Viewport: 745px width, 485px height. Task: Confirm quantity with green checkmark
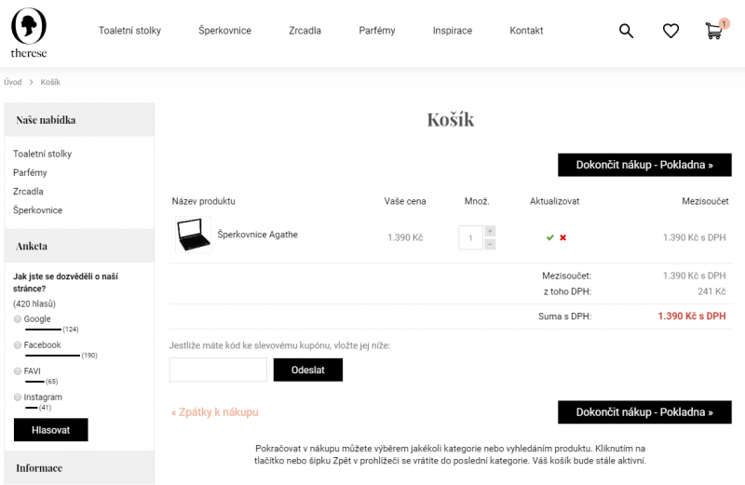click(x=550, y=237)
